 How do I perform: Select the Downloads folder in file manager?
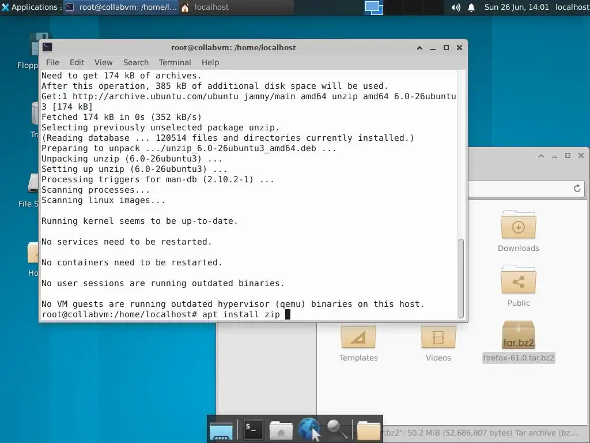tap(518, 231)
